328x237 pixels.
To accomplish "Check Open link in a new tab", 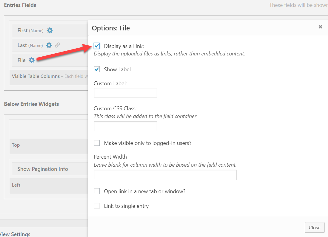I will [97, 191].
